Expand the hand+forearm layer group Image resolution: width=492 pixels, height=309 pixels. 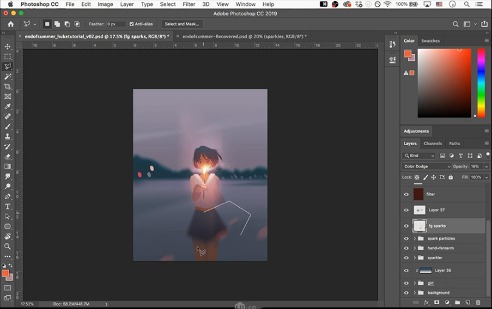point(415,248)
